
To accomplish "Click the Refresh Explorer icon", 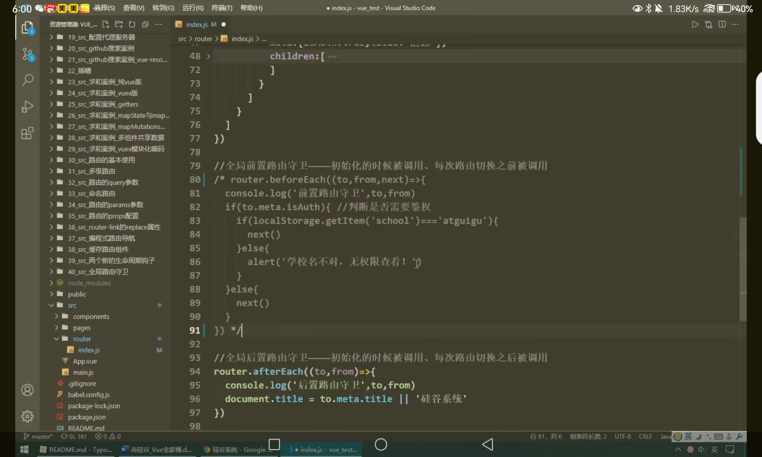I will [x=132, y=24].
